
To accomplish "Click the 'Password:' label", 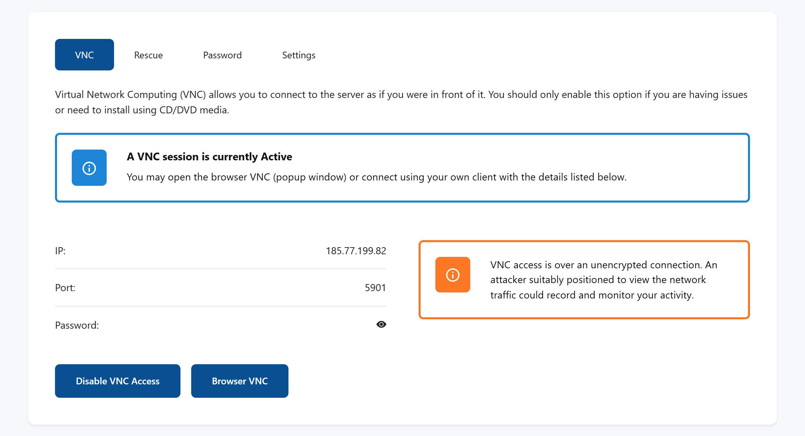I will (x=77, y=325).
